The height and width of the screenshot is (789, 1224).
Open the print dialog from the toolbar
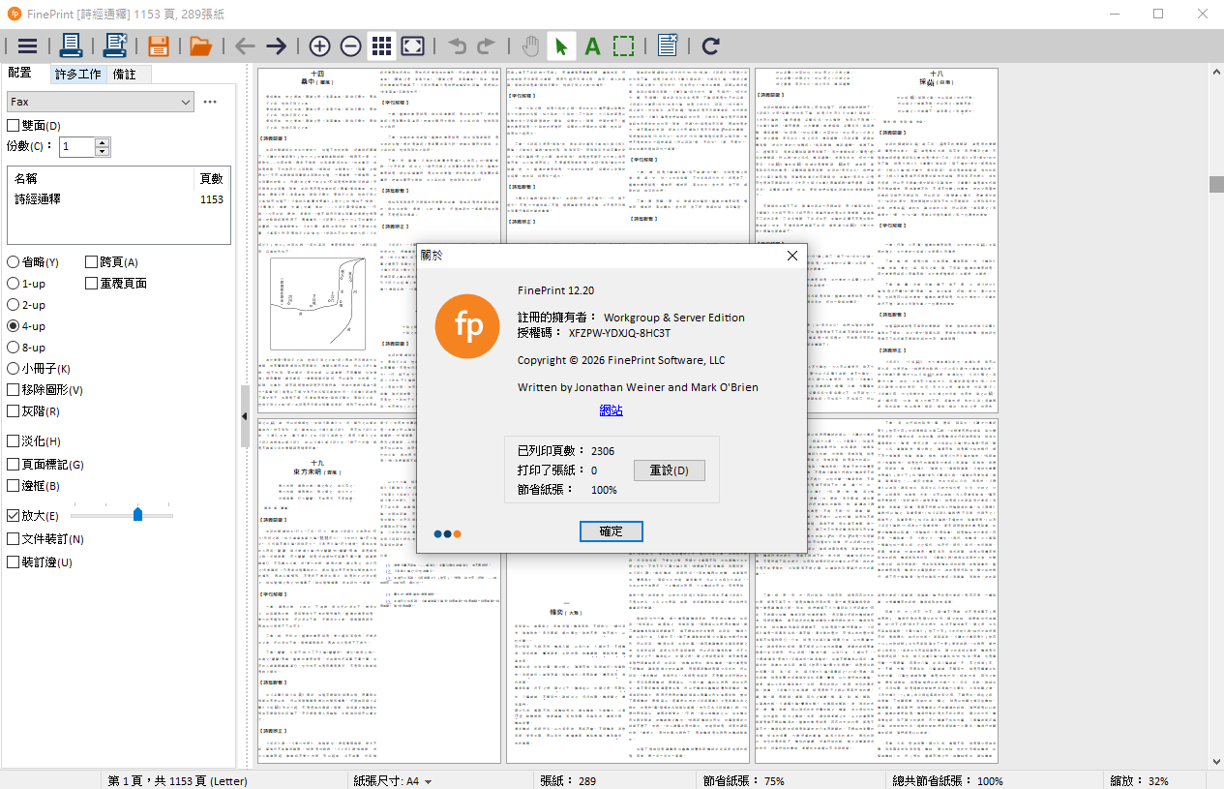click(x=73, y=46)
